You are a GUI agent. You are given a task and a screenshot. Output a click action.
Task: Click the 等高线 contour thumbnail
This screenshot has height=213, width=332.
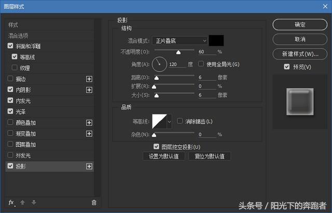(159, 121)
